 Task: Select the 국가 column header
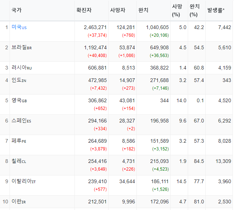coord(17,10)
